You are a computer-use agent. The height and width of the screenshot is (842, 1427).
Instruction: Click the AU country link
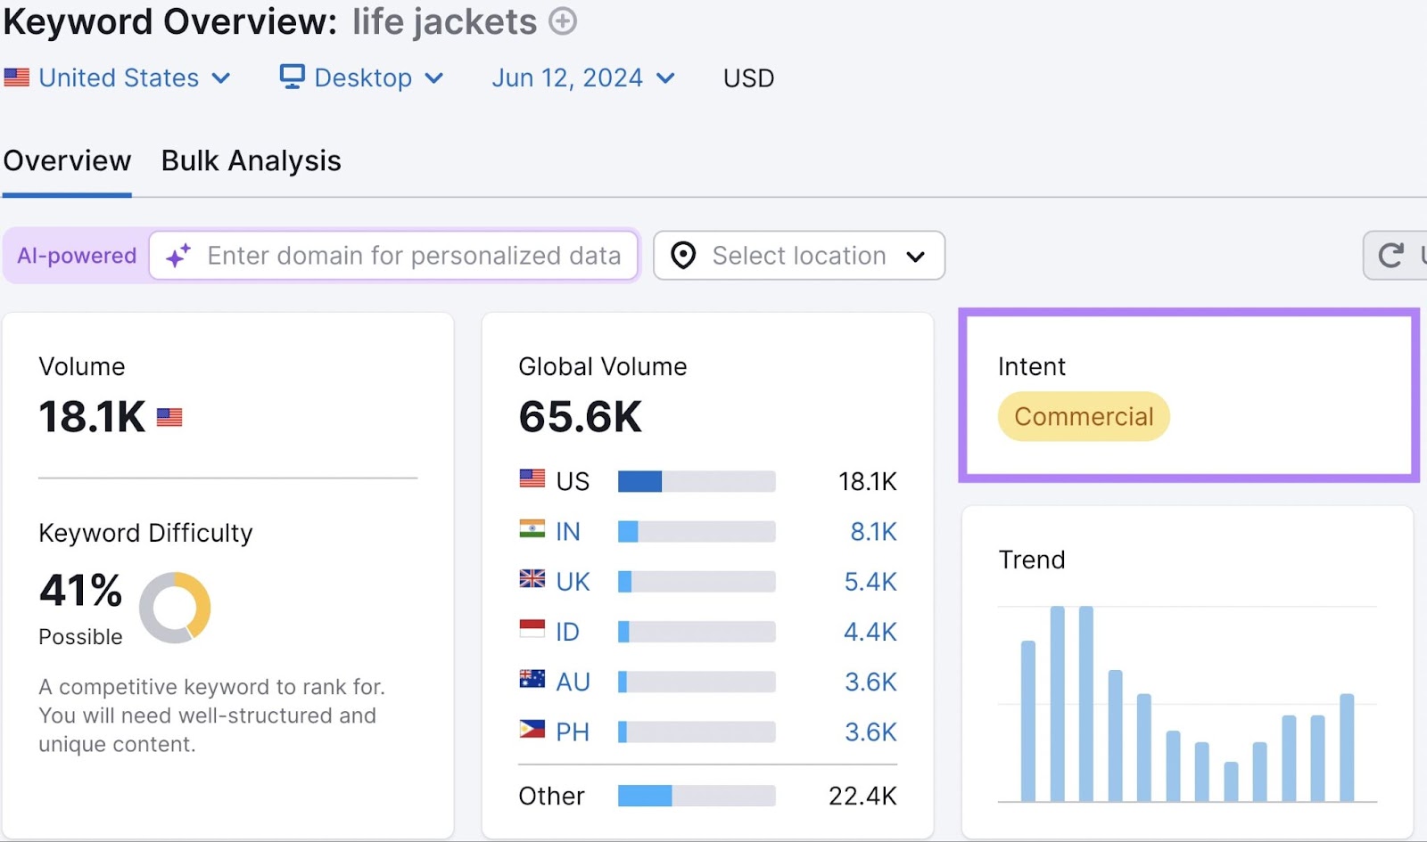click(573, 682)
